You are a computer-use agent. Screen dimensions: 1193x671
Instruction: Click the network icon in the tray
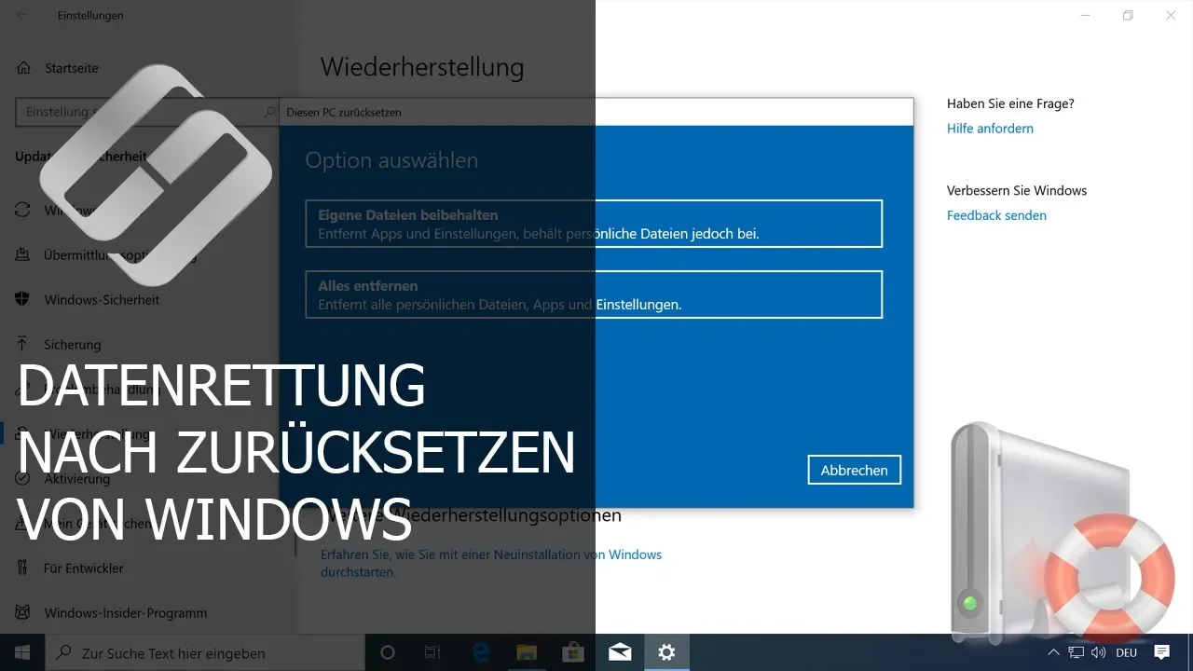(x=1076, y=652)
